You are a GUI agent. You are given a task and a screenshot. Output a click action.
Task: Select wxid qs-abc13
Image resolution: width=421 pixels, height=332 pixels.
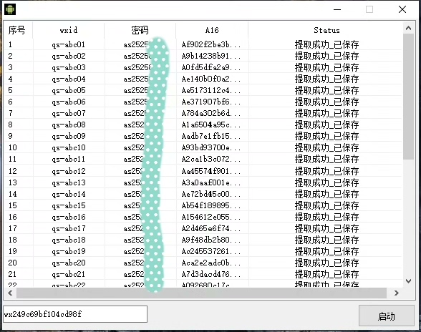point(69,182)
